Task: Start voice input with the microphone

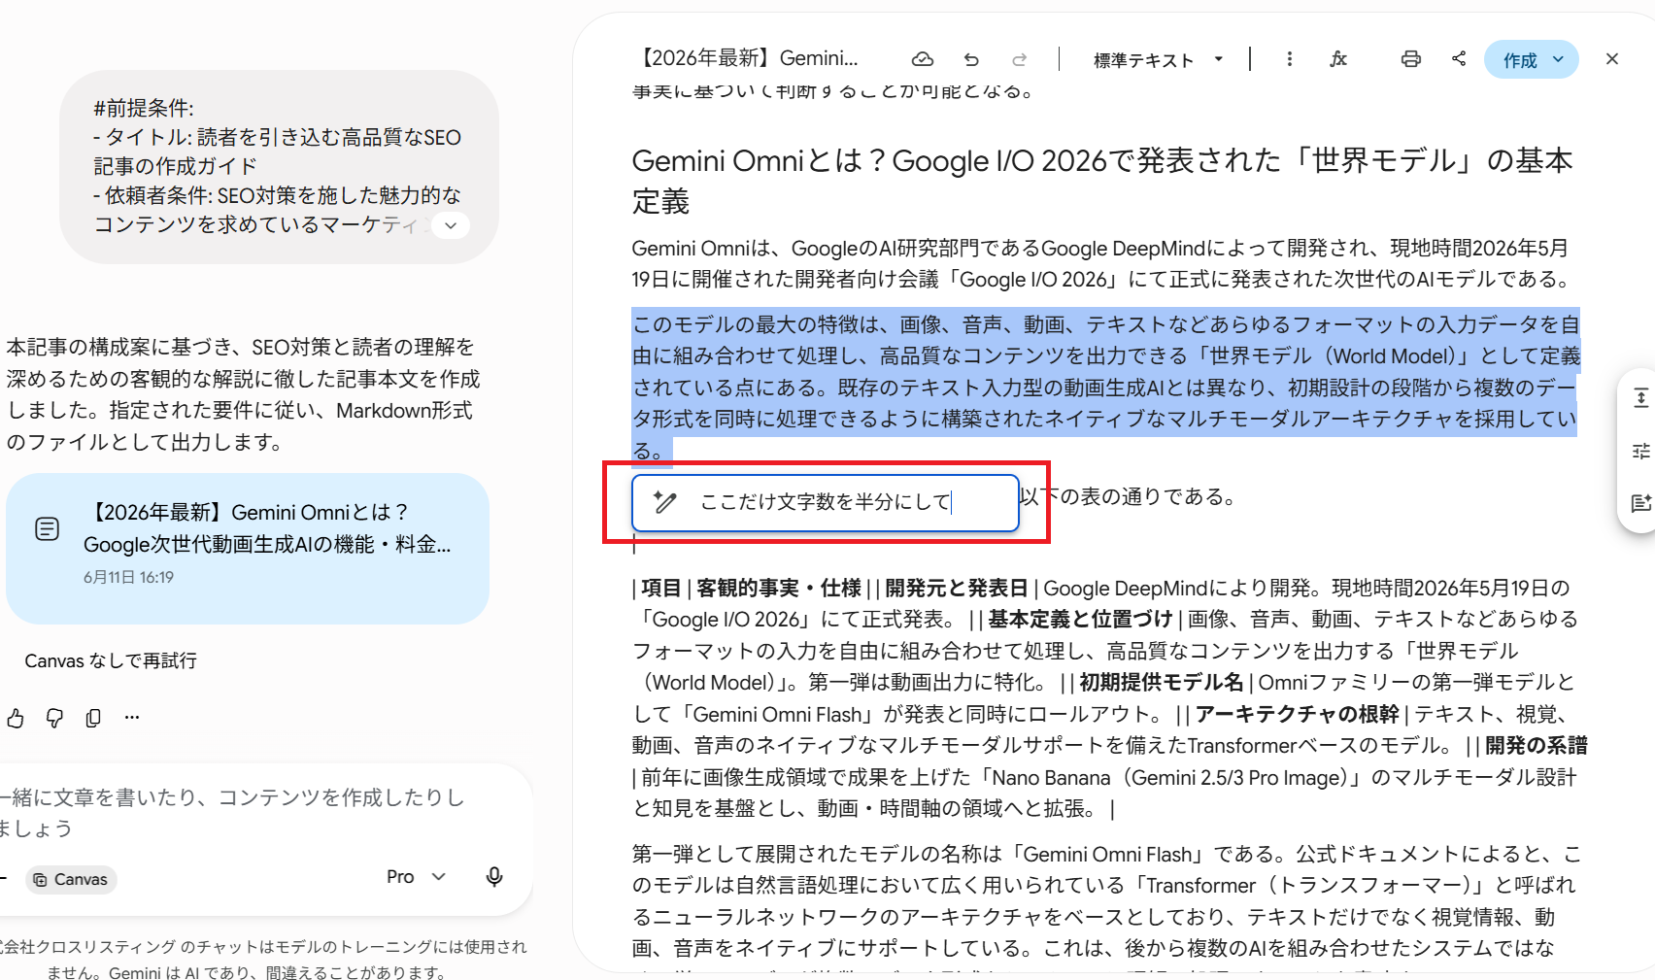Action: point(494,877)
